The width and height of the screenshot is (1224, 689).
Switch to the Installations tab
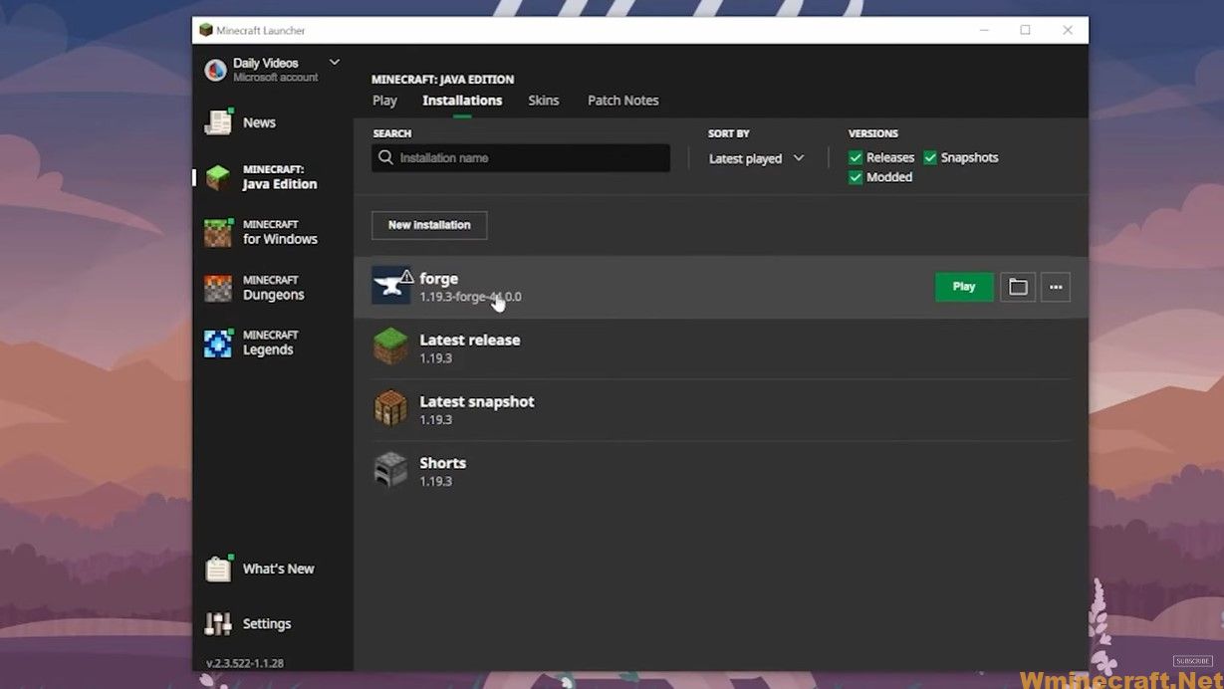coord(462,101)
